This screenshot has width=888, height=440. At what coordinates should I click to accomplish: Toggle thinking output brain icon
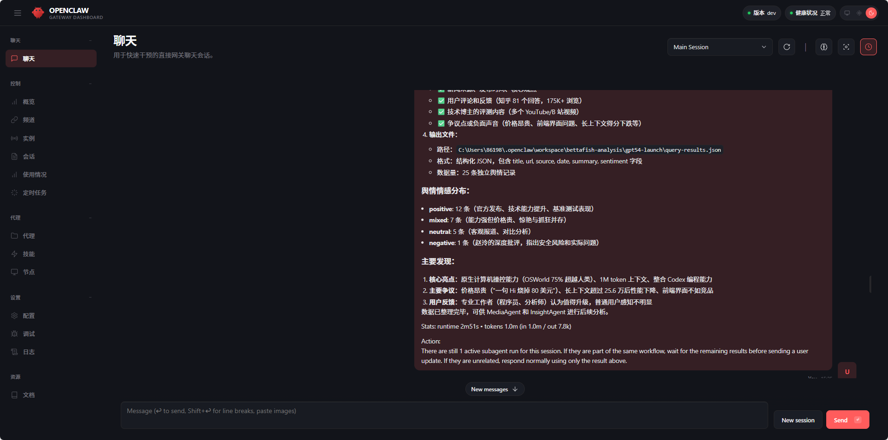[x=824, y=47]
